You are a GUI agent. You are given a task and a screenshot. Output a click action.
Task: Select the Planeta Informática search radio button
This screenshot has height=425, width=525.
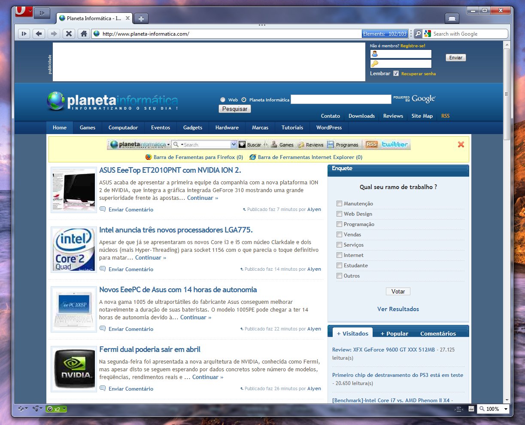244,100
